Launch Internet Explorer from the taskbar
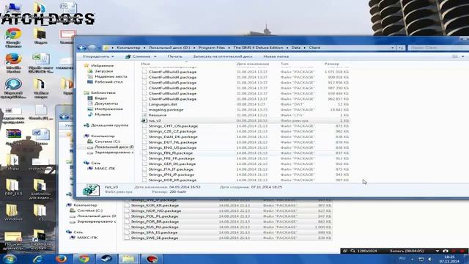The width and height of the screenshot is (469, 264). [38, 259]
